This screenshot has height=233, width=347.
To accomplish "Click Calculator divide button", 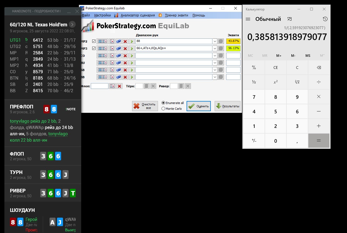I will [x=319, y=82].
